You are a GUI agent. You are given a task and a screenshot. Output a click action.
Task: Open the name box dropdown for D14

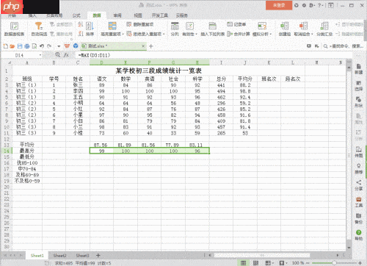[x=40, y=55]
